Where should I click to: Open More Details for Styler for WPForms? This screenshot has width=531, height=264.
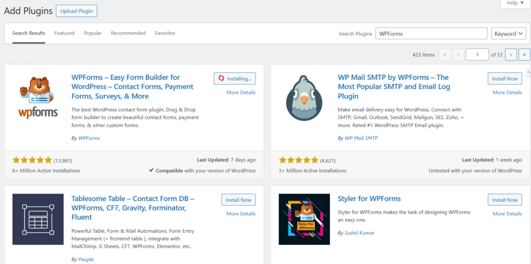507,214
